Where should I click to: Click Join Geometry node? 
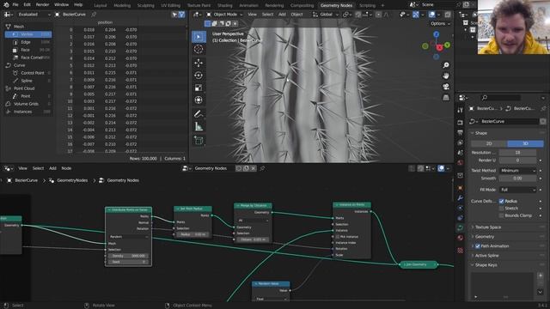[419, 264]
